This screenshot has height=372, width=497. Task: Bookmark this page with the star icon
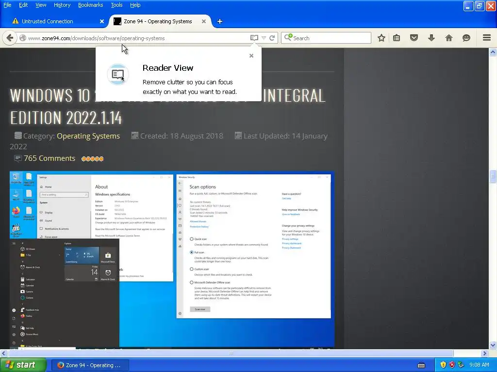pos(381,38)
